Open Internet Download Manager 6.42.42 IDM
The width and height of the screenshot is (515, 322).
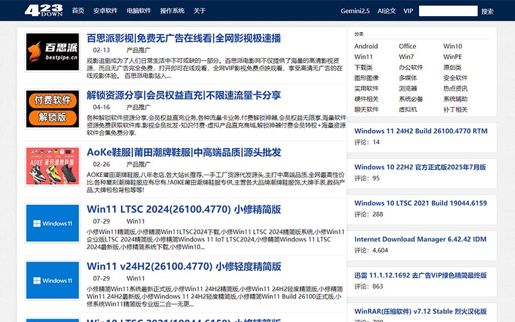pos(420,239)
